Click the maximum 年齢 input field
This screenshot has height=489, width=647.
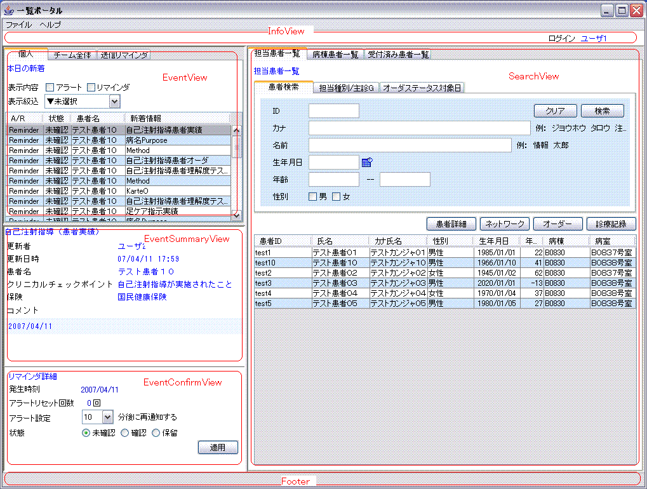[x=405, y=180]
